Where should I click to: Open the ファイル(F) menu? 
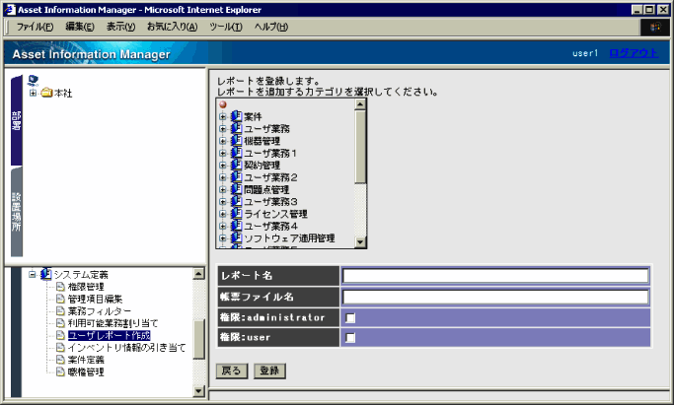click(35, 27)
